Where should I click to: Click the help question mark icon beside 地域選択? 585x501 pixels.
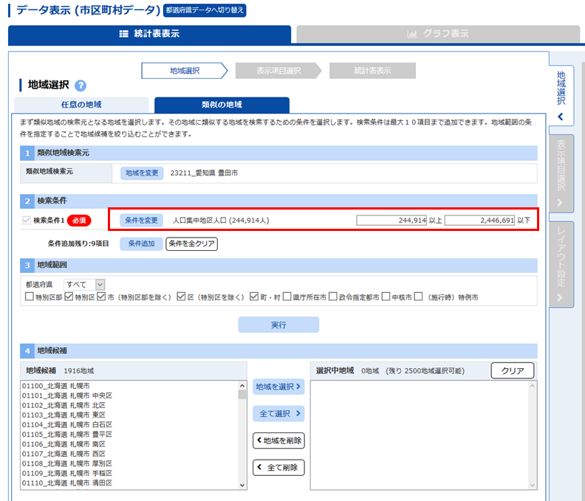tap(81, 86)
